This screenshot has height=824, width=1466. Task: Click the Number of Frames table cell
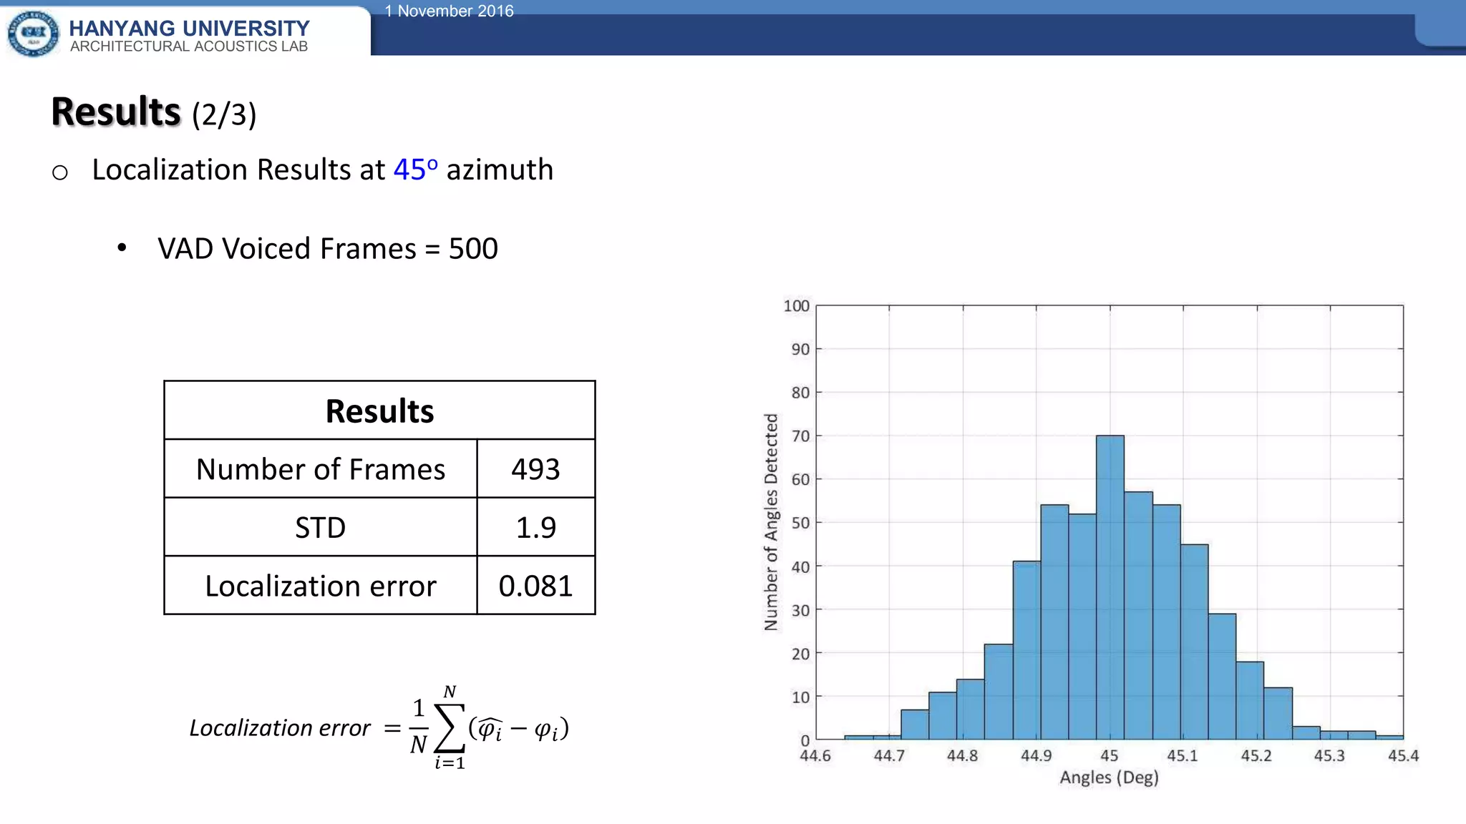coord(320,469)
